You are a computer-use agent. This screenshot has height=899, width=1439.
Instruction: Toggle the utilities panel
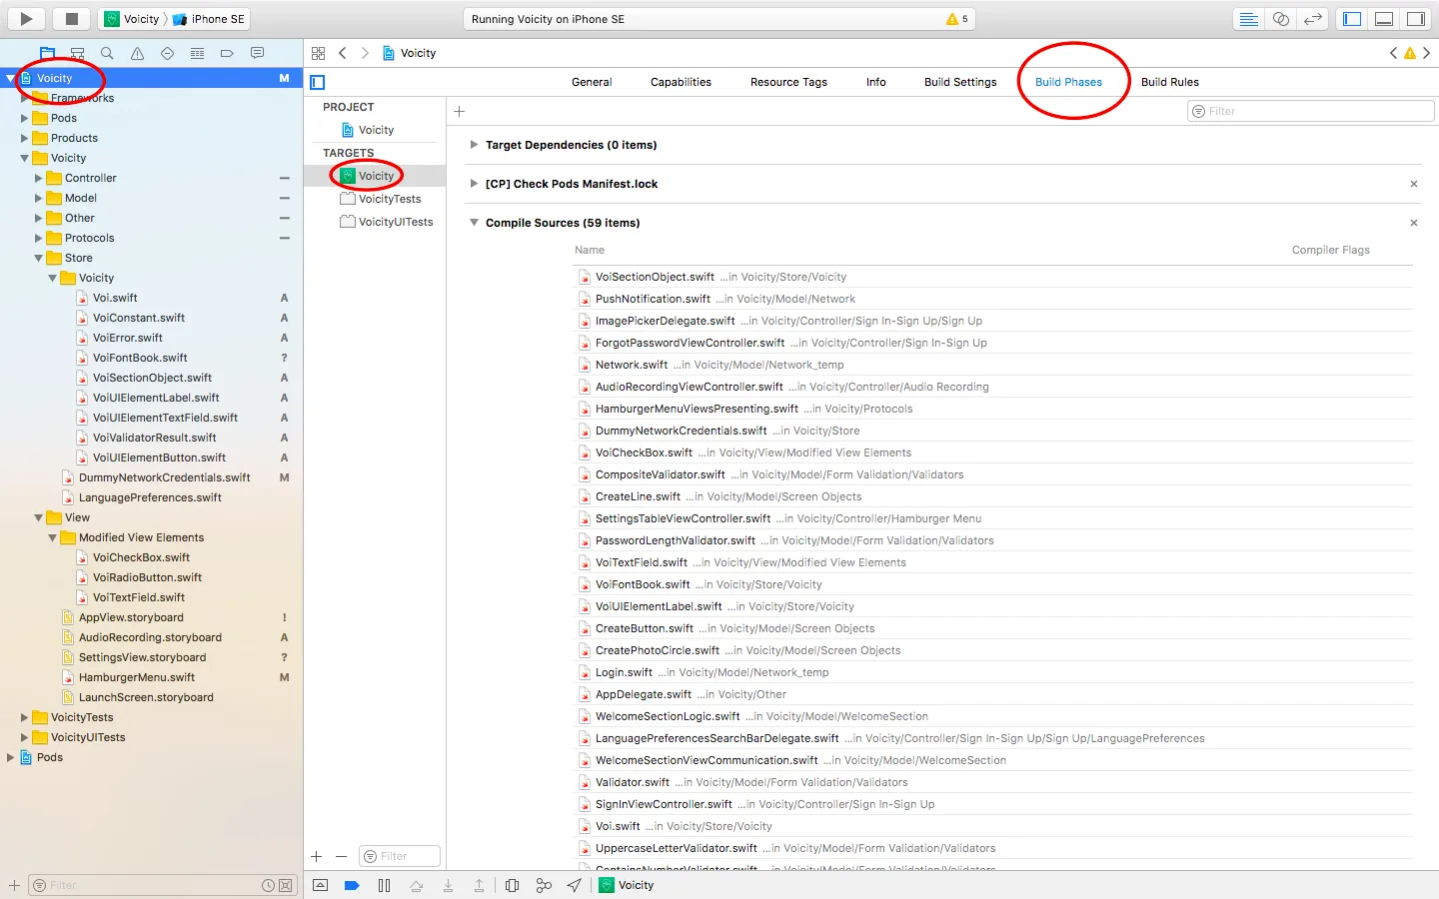[1416, 19]
